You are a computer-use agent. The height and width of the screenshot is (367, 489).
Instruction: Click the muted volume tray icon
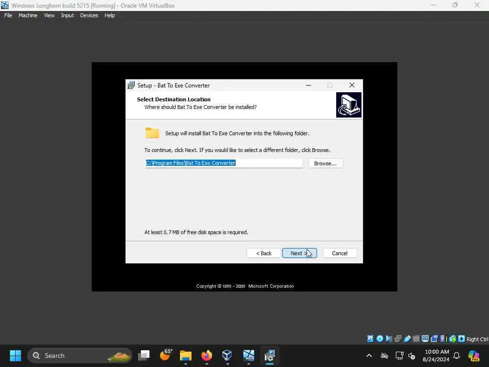point(412,356)
